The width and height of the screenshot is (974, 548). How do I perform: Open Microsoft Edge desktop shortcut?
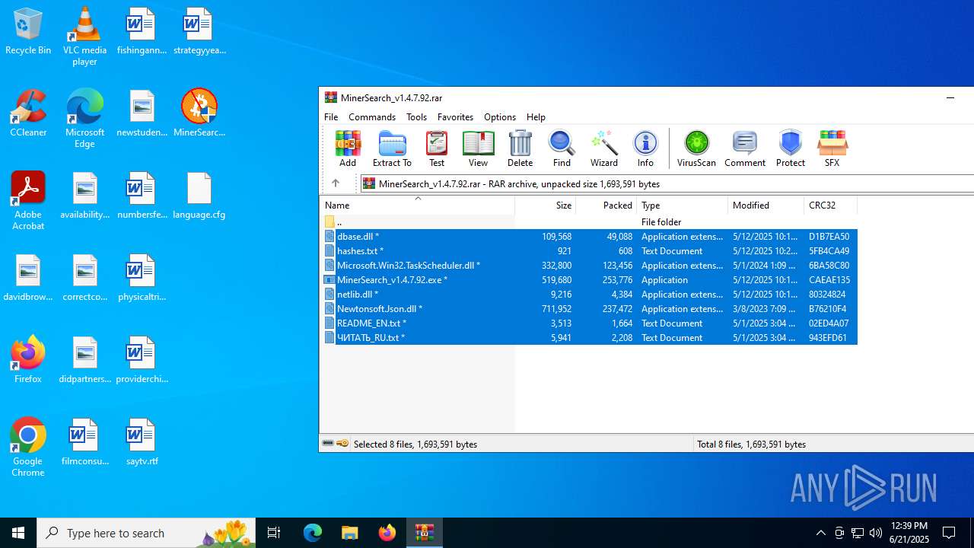tap(84, 118)
